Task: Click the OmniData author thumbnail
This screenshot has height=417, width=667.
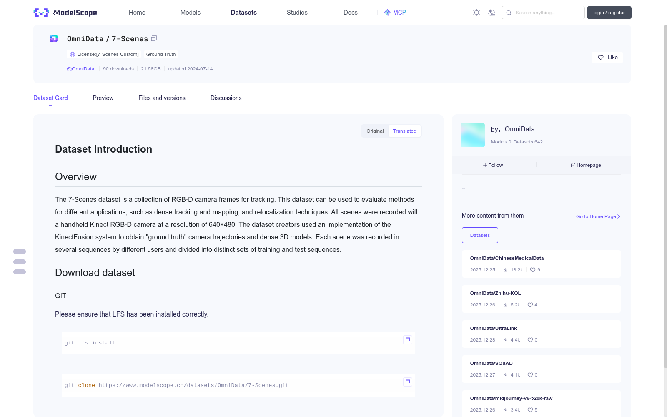Action: point(473,135)
